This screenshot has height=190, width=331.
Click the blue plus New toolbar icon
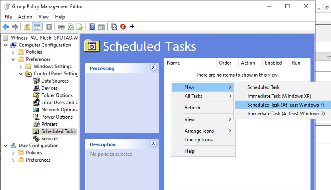[132, 26]
